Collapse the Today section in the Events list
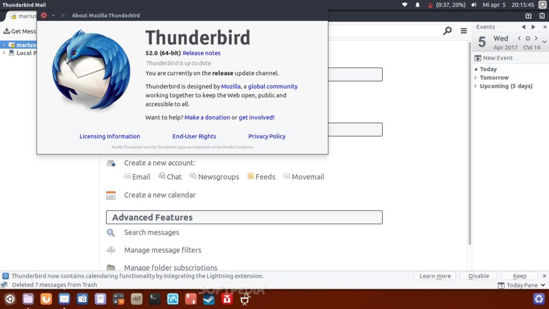549x309 pixels. 476,69
